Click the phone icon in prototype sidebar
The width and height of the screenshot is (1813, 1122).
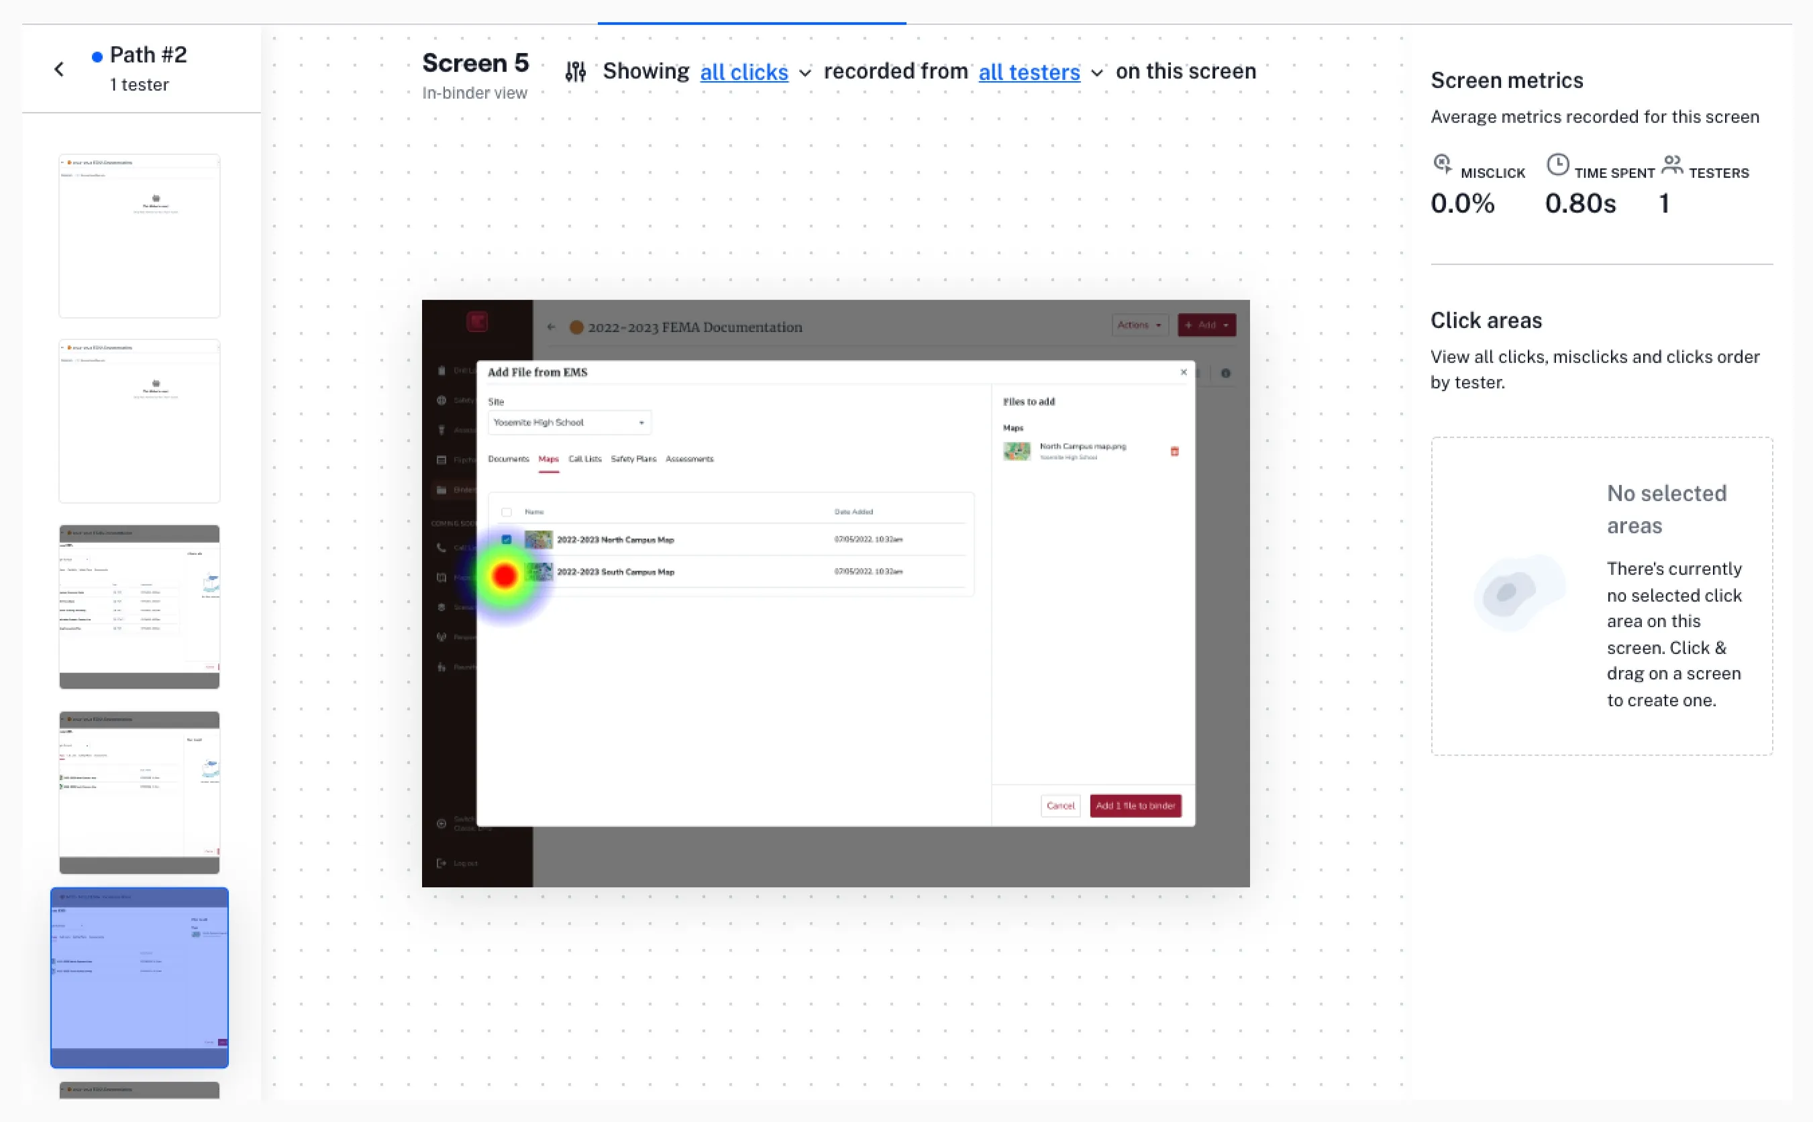point(442,548)
